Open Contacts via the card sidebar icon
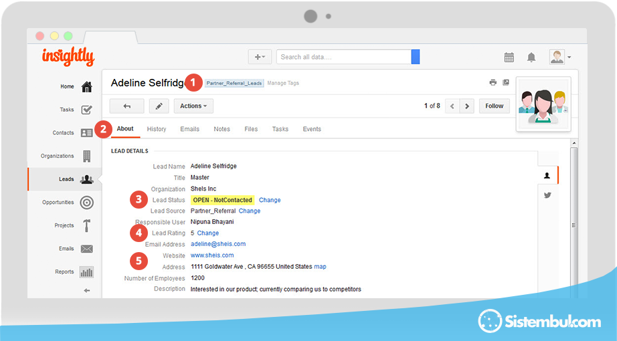 click(x=86, y=133)
